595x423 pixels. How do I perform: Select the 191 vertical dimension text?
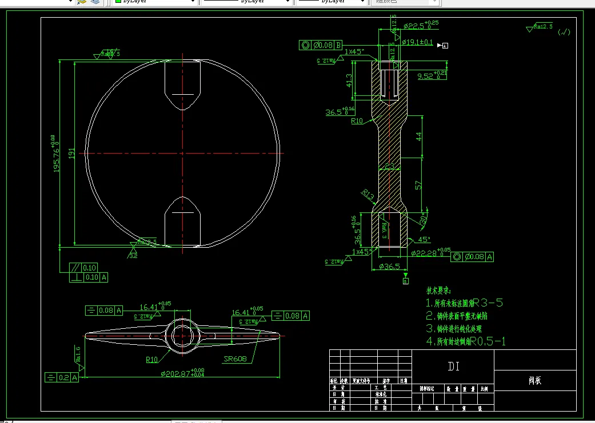pyautogui.click(x=71, y=154)
